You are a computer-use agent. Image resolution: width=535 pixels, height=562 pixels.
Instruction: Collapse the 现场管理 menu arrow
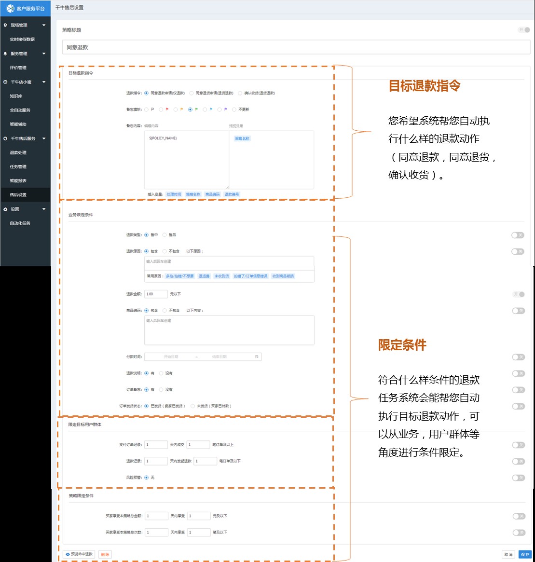click(x=44, y=25)
